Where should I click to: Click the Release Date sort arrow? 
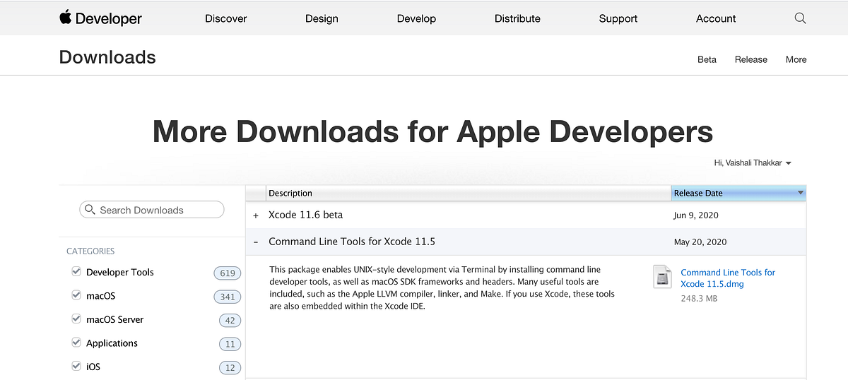point(800,193)
